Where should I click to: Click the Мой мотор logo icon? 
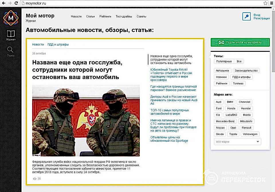click(11, 18)
